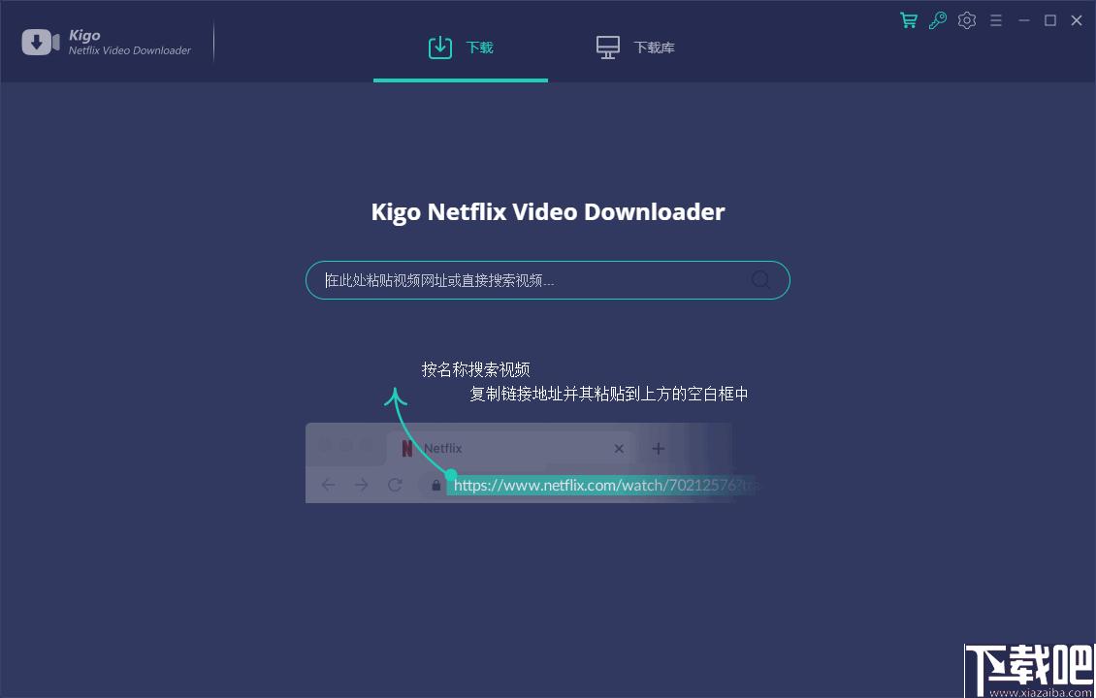Open the shopping cart purchase icon

pos(908,20)
